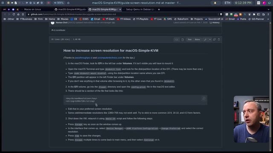Open the Firm bookmarks folder
Image resolution: width=273 pixels, height=153 pixels.
(38, 19)
